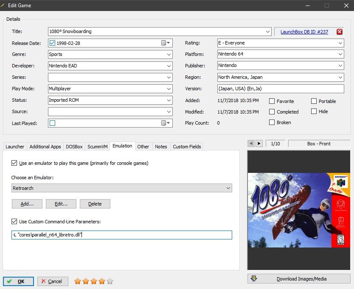Open the LaunchBox DB ID #237 link
This screenshot has width=354, height=289.
(x=304, y=32)
